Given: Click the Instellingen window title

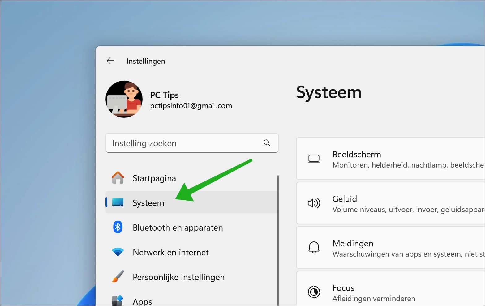Looking at the screenshot, I should click(x=146, y=61).
